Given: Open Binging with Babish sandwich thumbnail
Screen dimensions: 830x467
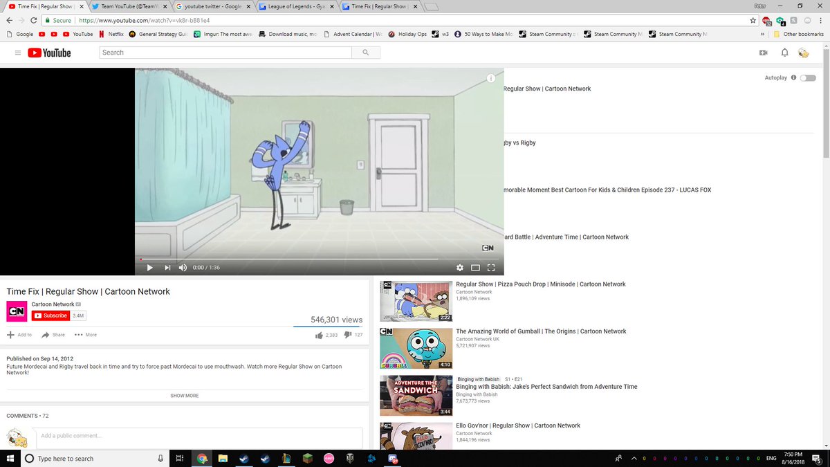Looking at the screenshot, I should [x=416, y=395].
